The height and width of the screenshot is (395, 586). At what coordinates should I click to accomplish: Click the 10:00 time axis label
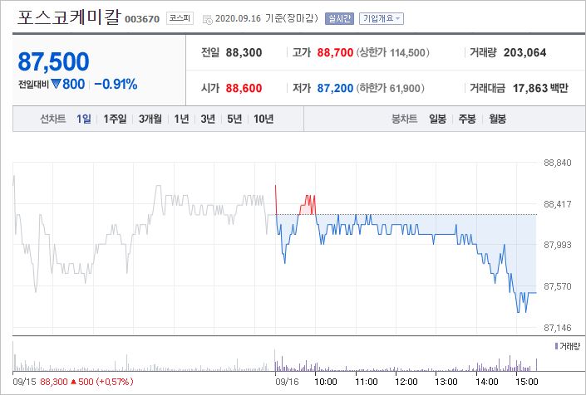pyautogui.click(x=325, y=382)
